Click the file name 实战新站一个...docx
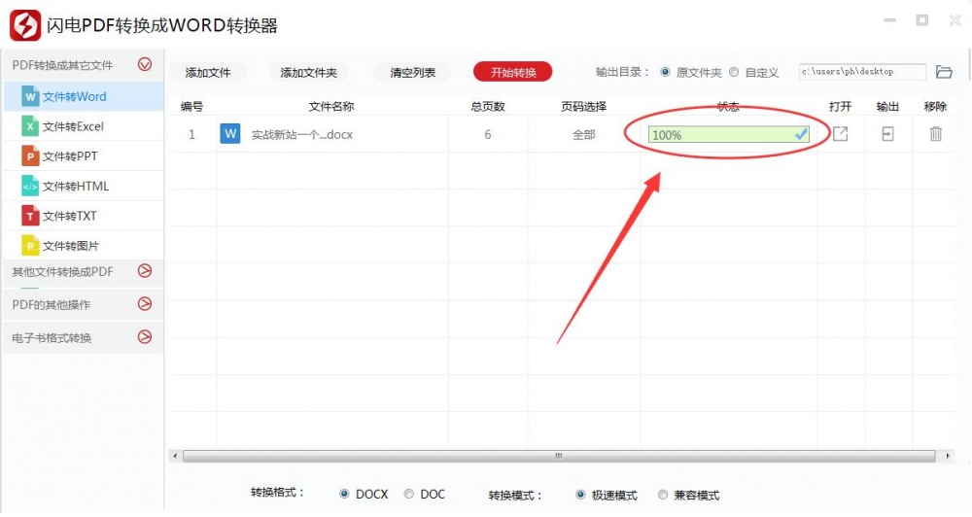Screen dimensions: 972x517 coord(302,134)
